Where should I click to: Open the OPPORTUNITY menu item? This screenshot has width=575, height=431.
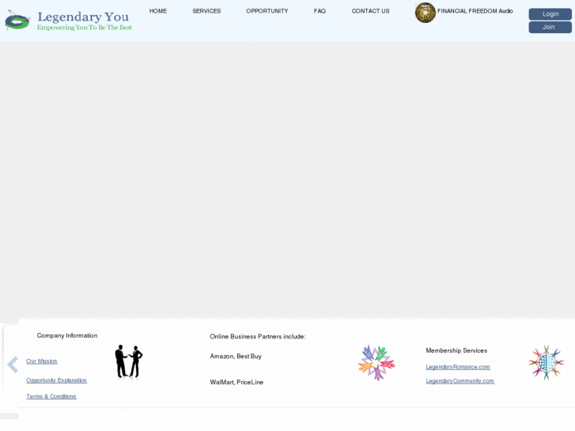point(267,11)
